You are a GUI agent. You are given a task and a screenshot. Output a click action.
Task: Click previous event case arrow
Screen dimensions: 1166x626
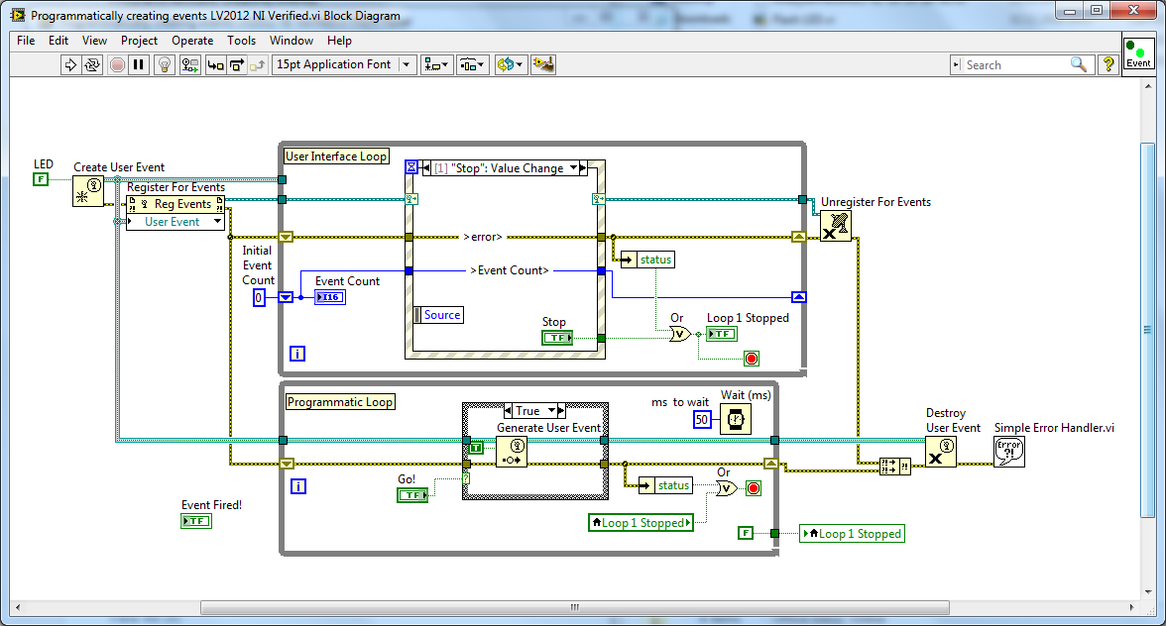[426, 168]
